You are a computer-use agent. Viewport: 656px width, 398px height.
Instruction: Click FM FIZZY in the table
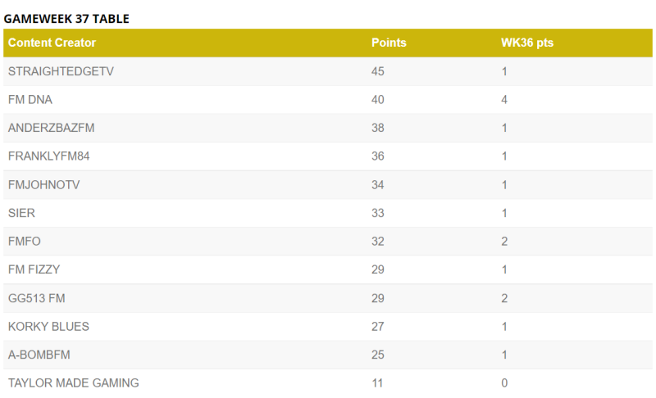pos(34,269)
